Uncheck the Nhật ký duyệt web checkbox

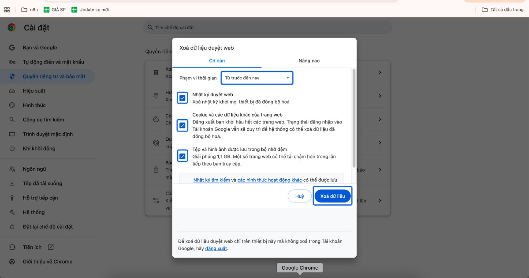(x=183, y=98)
